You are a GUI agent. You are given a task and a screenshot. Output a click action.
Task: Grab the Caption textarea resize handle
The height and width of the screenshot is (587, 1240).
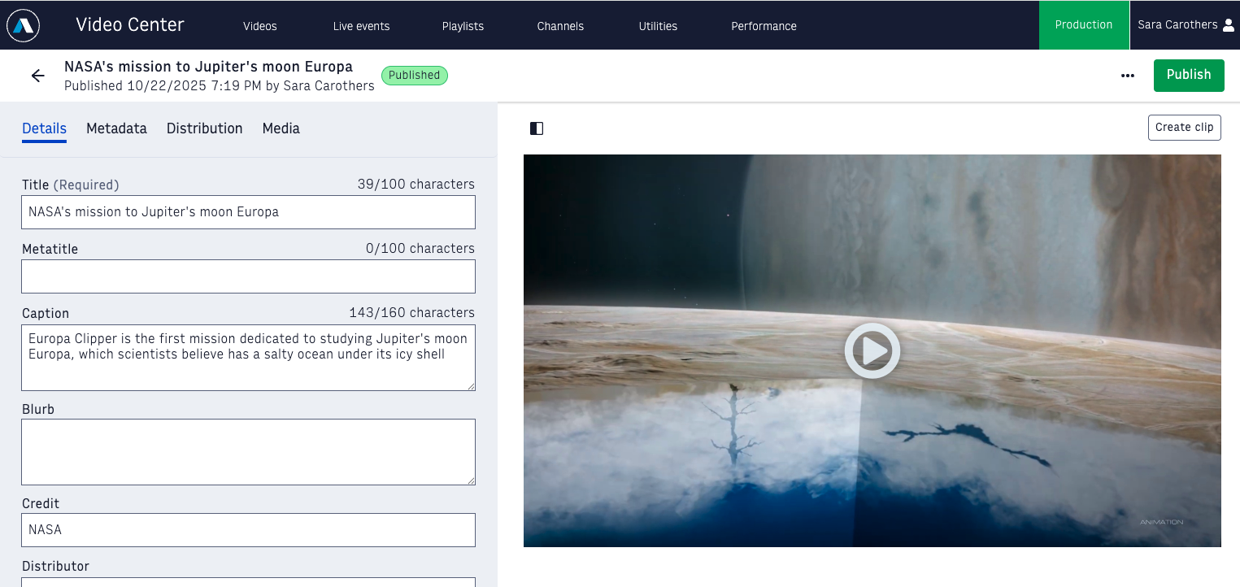470,386
